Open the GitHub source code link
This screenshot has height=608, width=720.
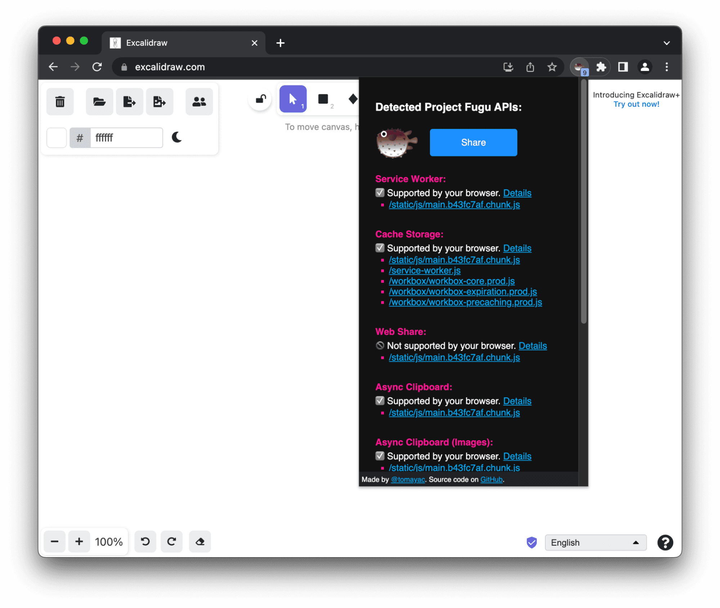point(491,479)
